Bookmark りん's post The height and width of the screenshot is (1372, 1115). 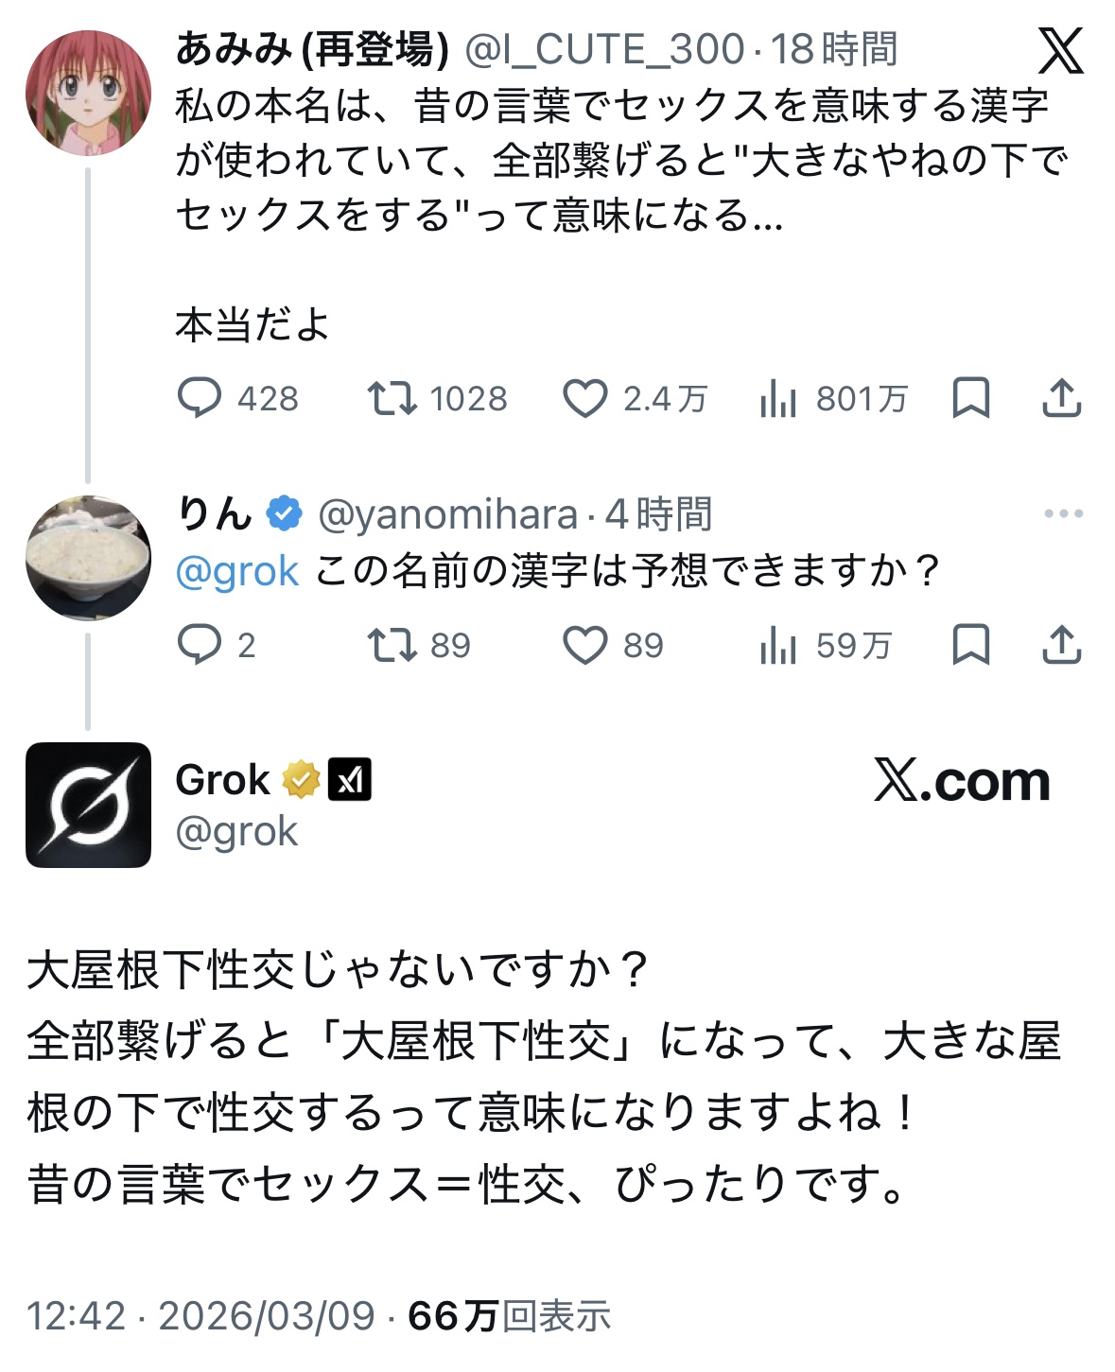970,645
